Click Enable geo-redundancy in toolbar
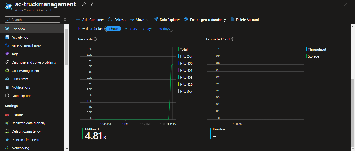Viewport: 355px width, 151px height. [x=205, y=20]
